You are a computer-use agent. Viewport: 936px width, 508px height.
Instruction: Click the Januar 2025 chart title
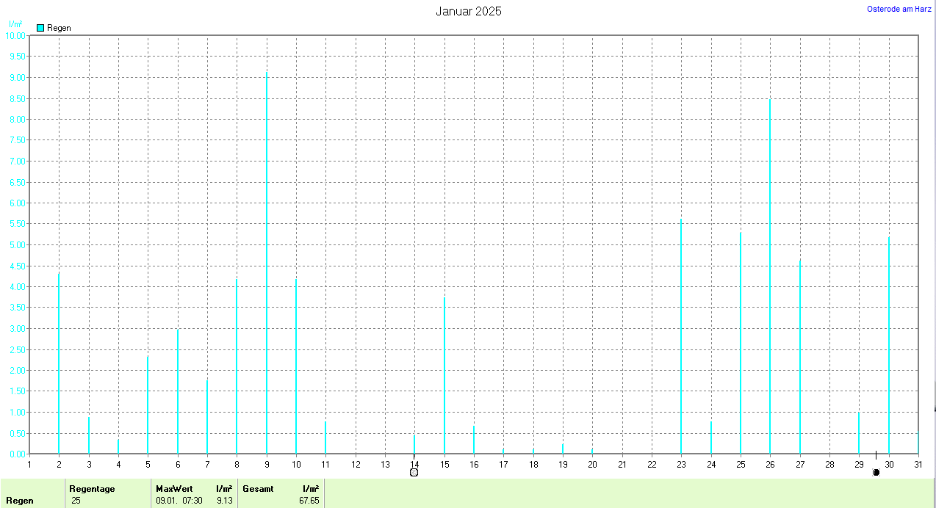point(469,11)
